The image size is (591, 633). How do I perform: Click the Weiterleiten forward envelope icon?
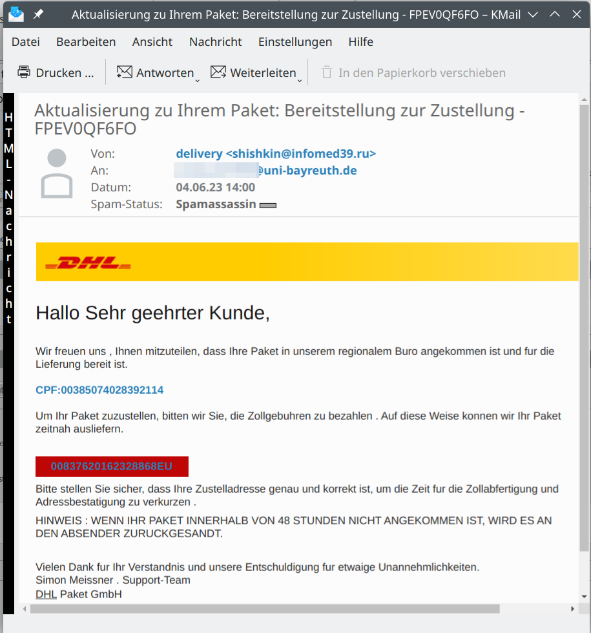(218, 72)
